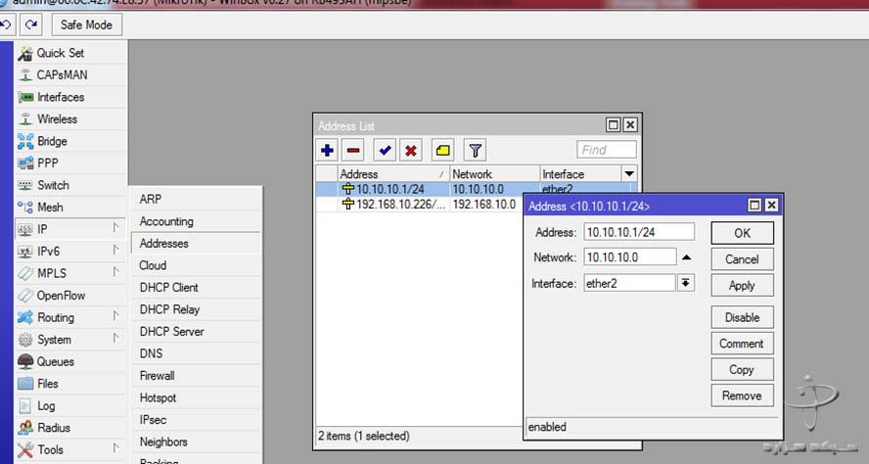Open Log menu entry
The height and width of the screenshot is (464, 869).
click(69, 406)
